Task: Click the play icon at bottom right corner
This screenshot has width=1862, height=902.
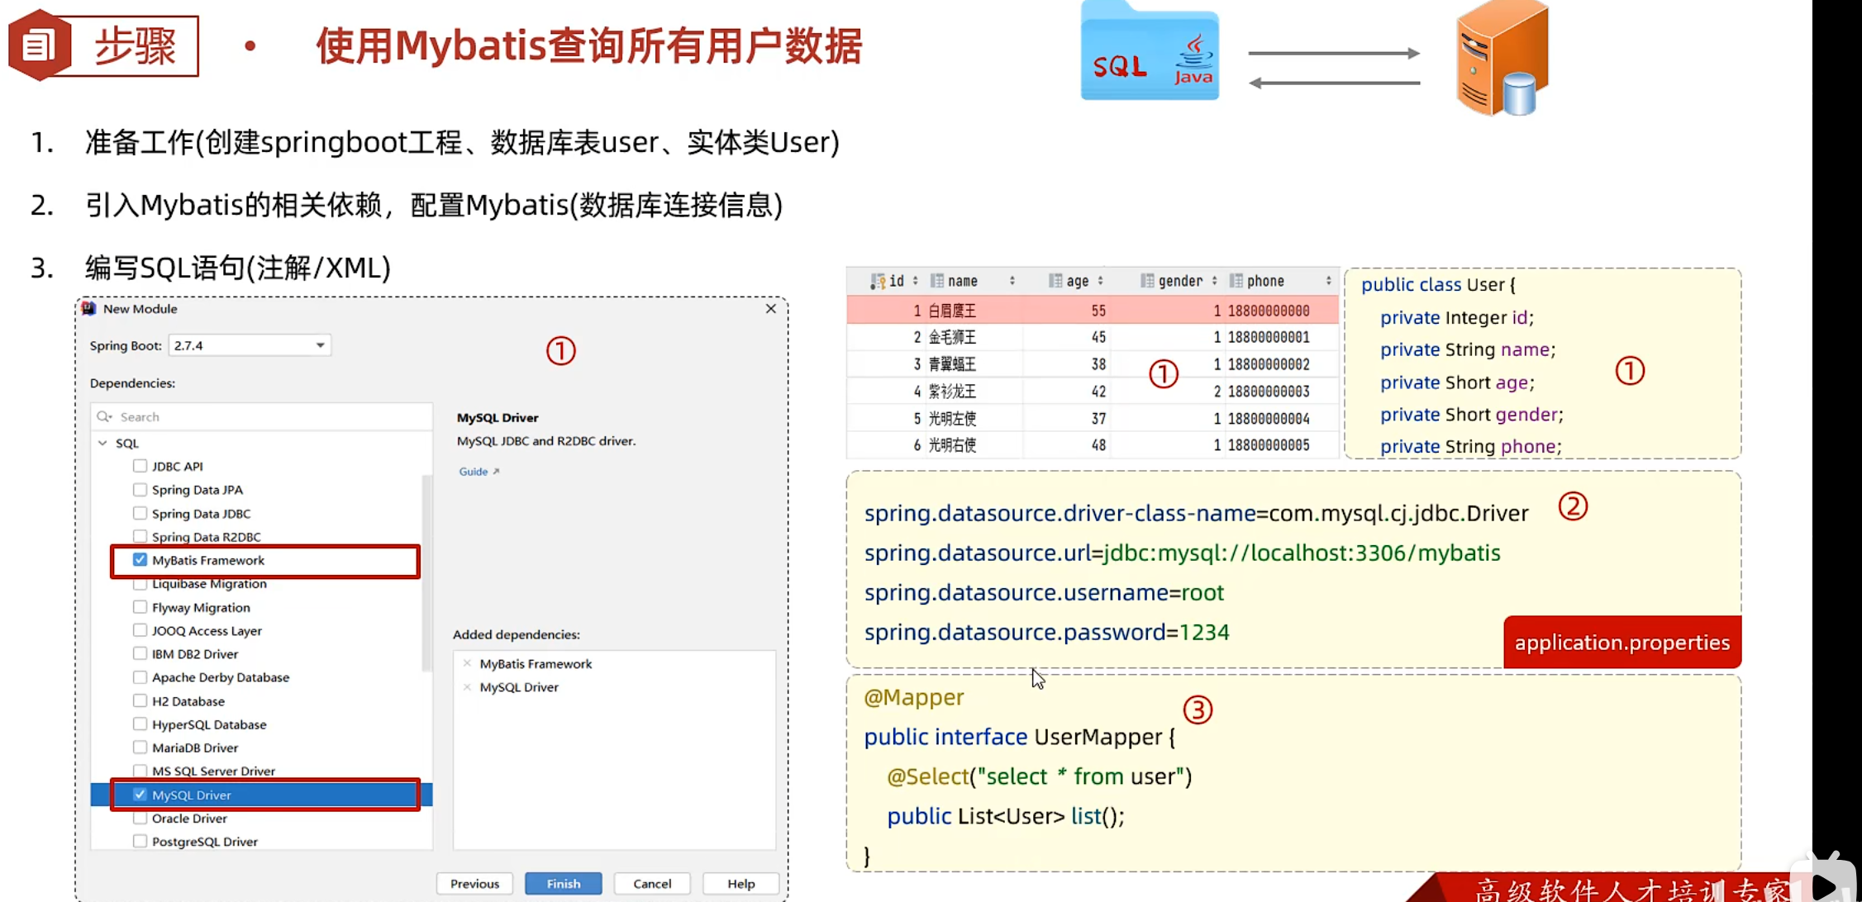Action: pyautogui.click(x=1822, y=885)
